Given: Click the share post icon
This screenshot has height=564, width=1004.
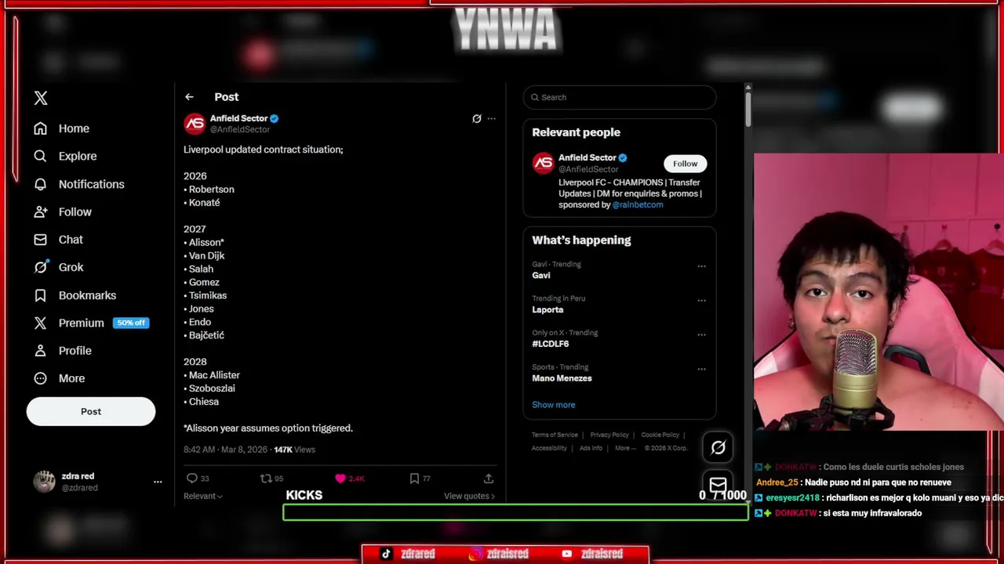Looking at the screenshot, I should (489, 479).
